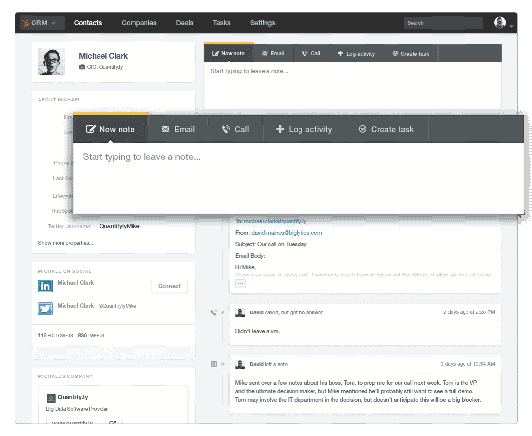This screenshot has width=532, height=436.
Task: Click the '2 days ago at 2:28 PM' timestamp
Action: (x=468, y=312)
